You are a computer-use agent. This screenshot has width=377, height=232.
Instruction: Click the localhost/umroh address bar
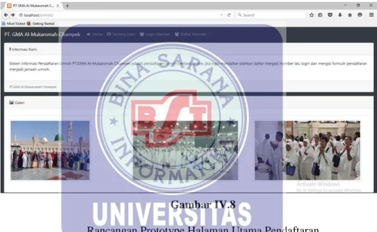click(119, 15)
